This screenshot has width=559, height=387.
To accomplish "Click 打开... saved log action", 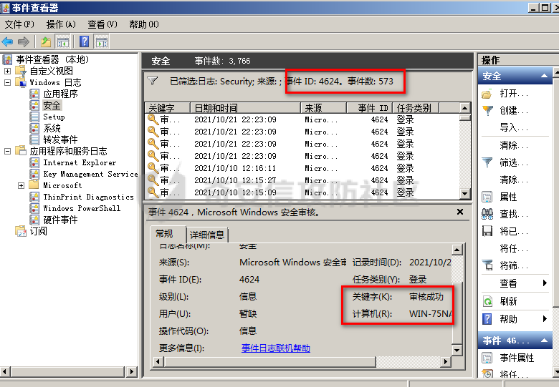I will tap(513, 93).
